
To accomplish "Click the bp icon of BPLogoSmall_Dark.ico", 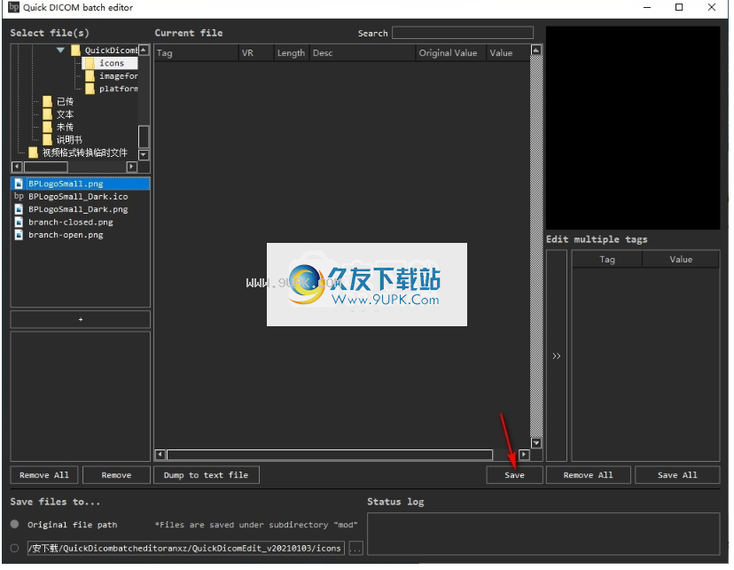I will pyautogui.click(x=19, y=196).
